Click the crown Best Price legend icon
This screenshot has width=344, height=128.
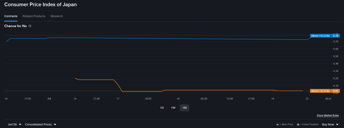point(277,125)
